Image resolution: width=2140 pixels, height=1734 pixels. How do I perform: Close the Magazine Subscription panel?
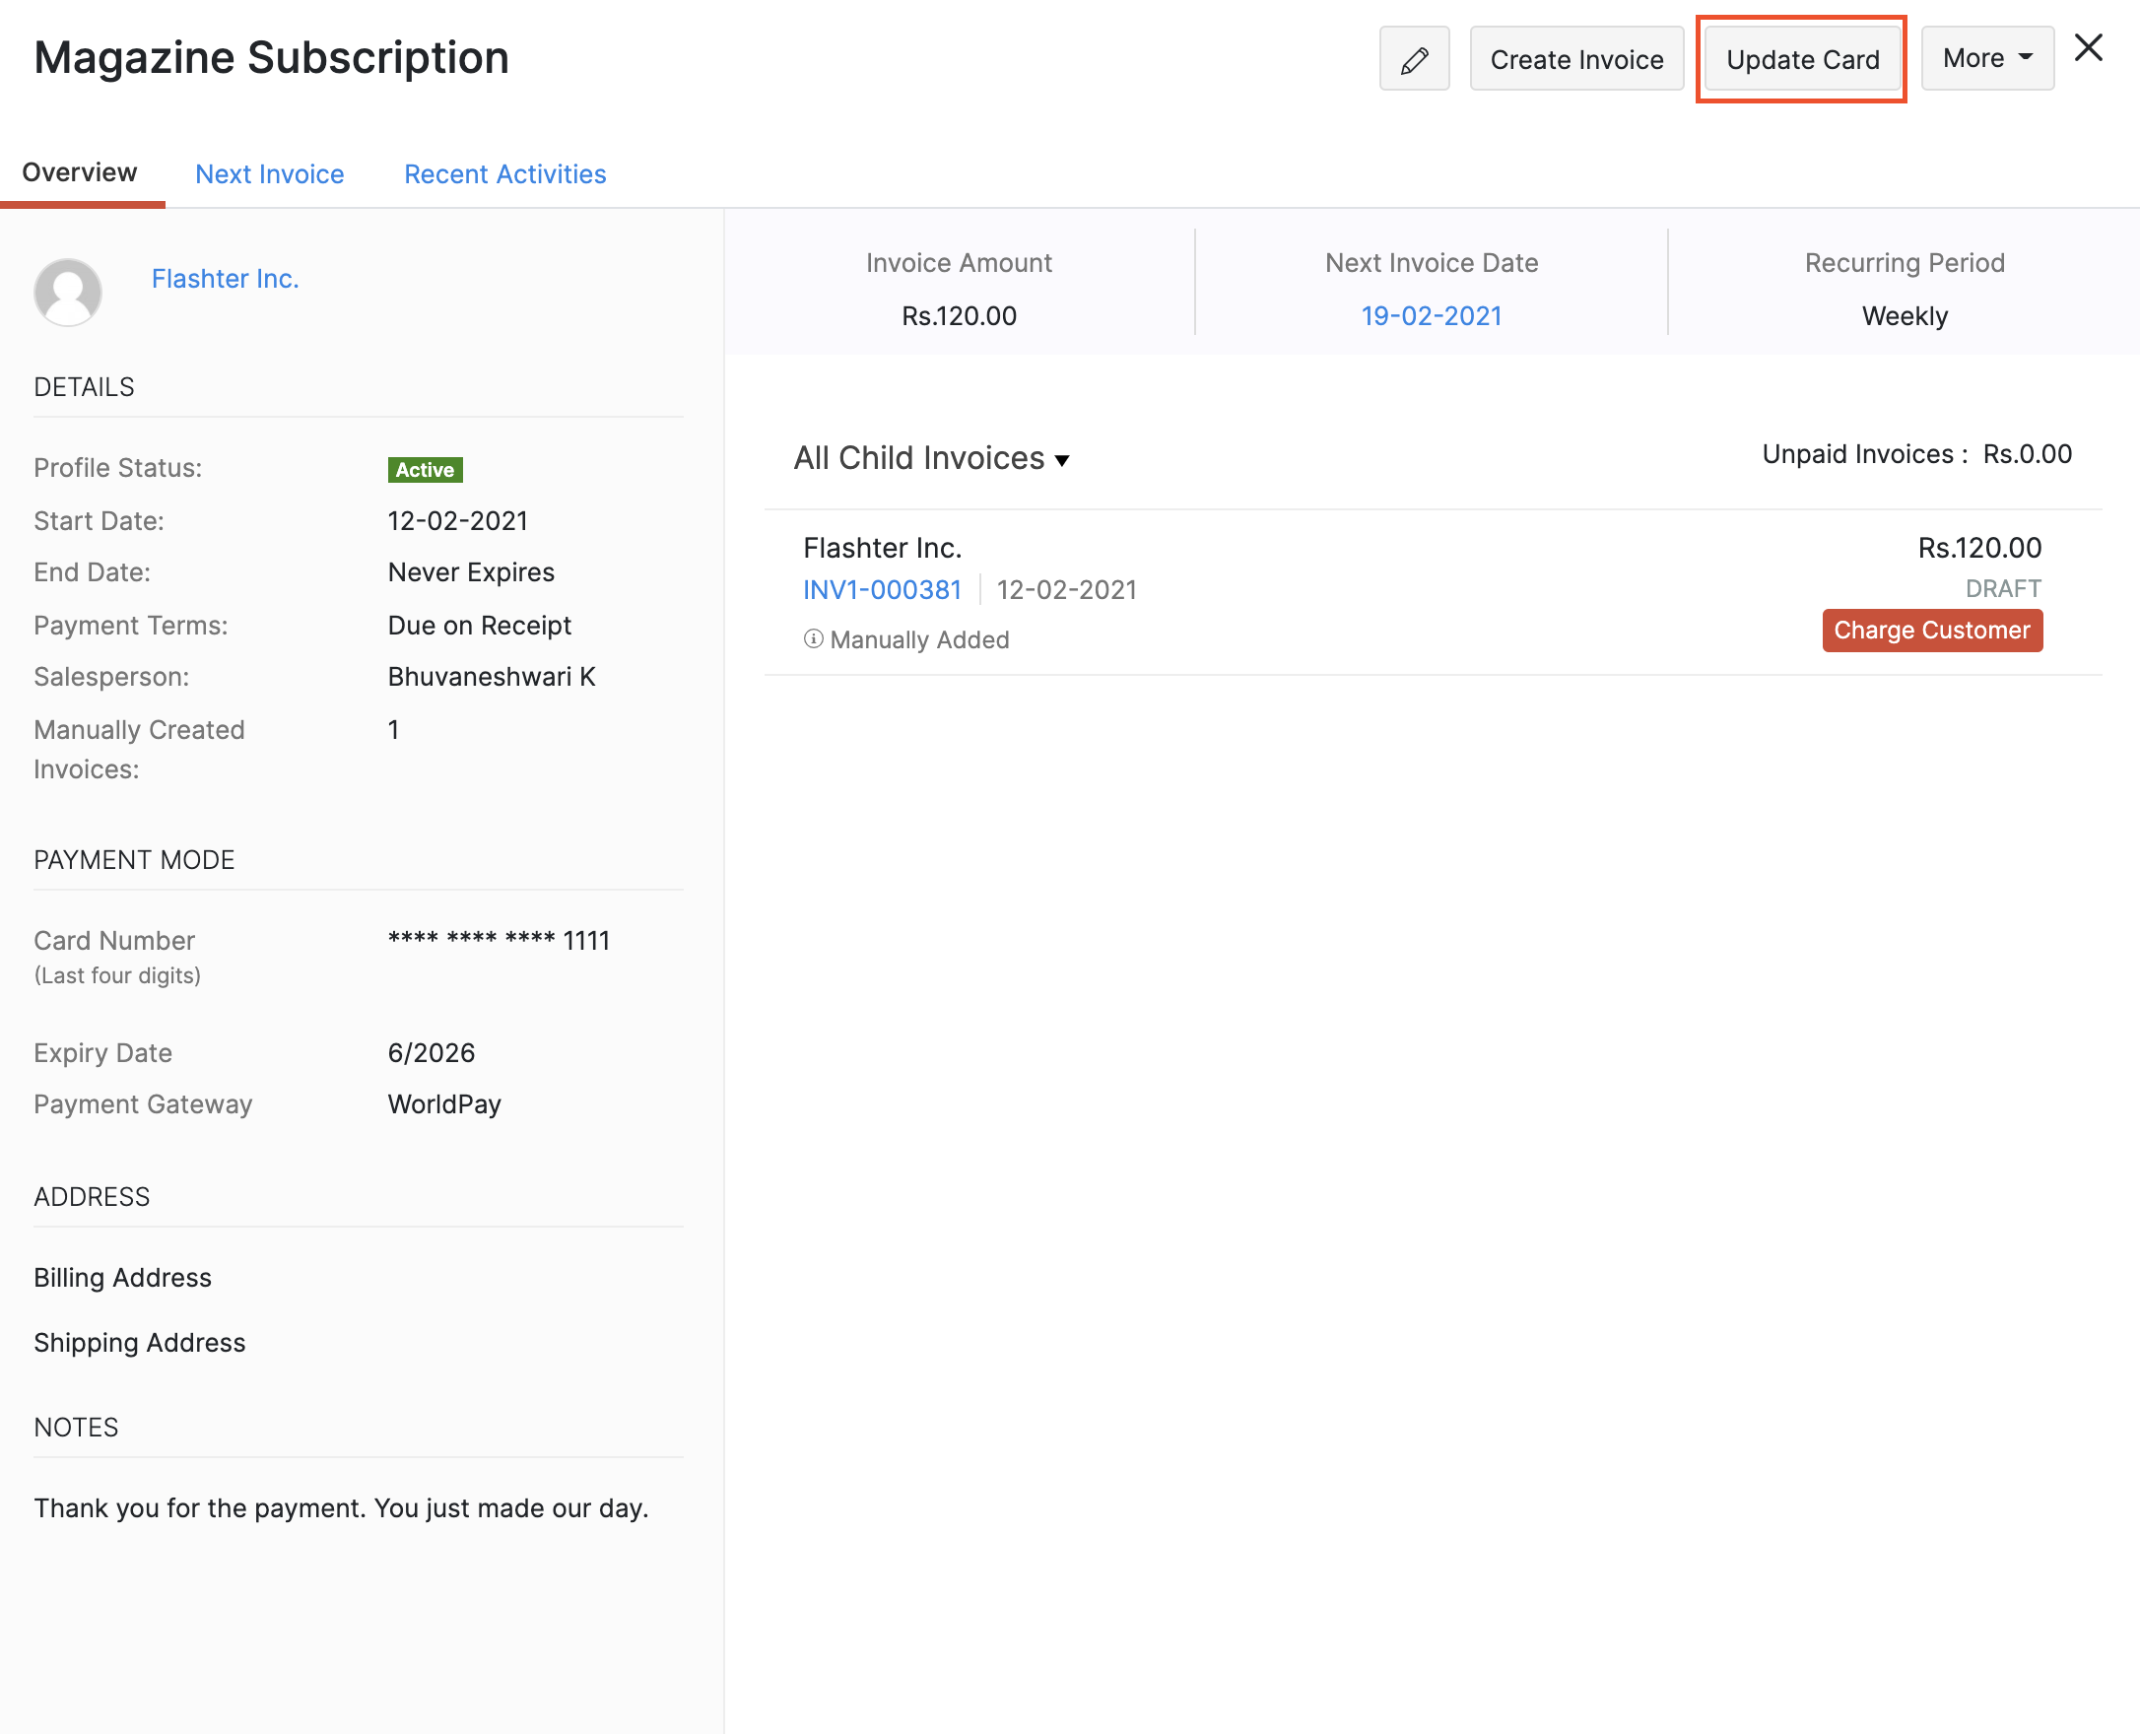point(2088,48)
